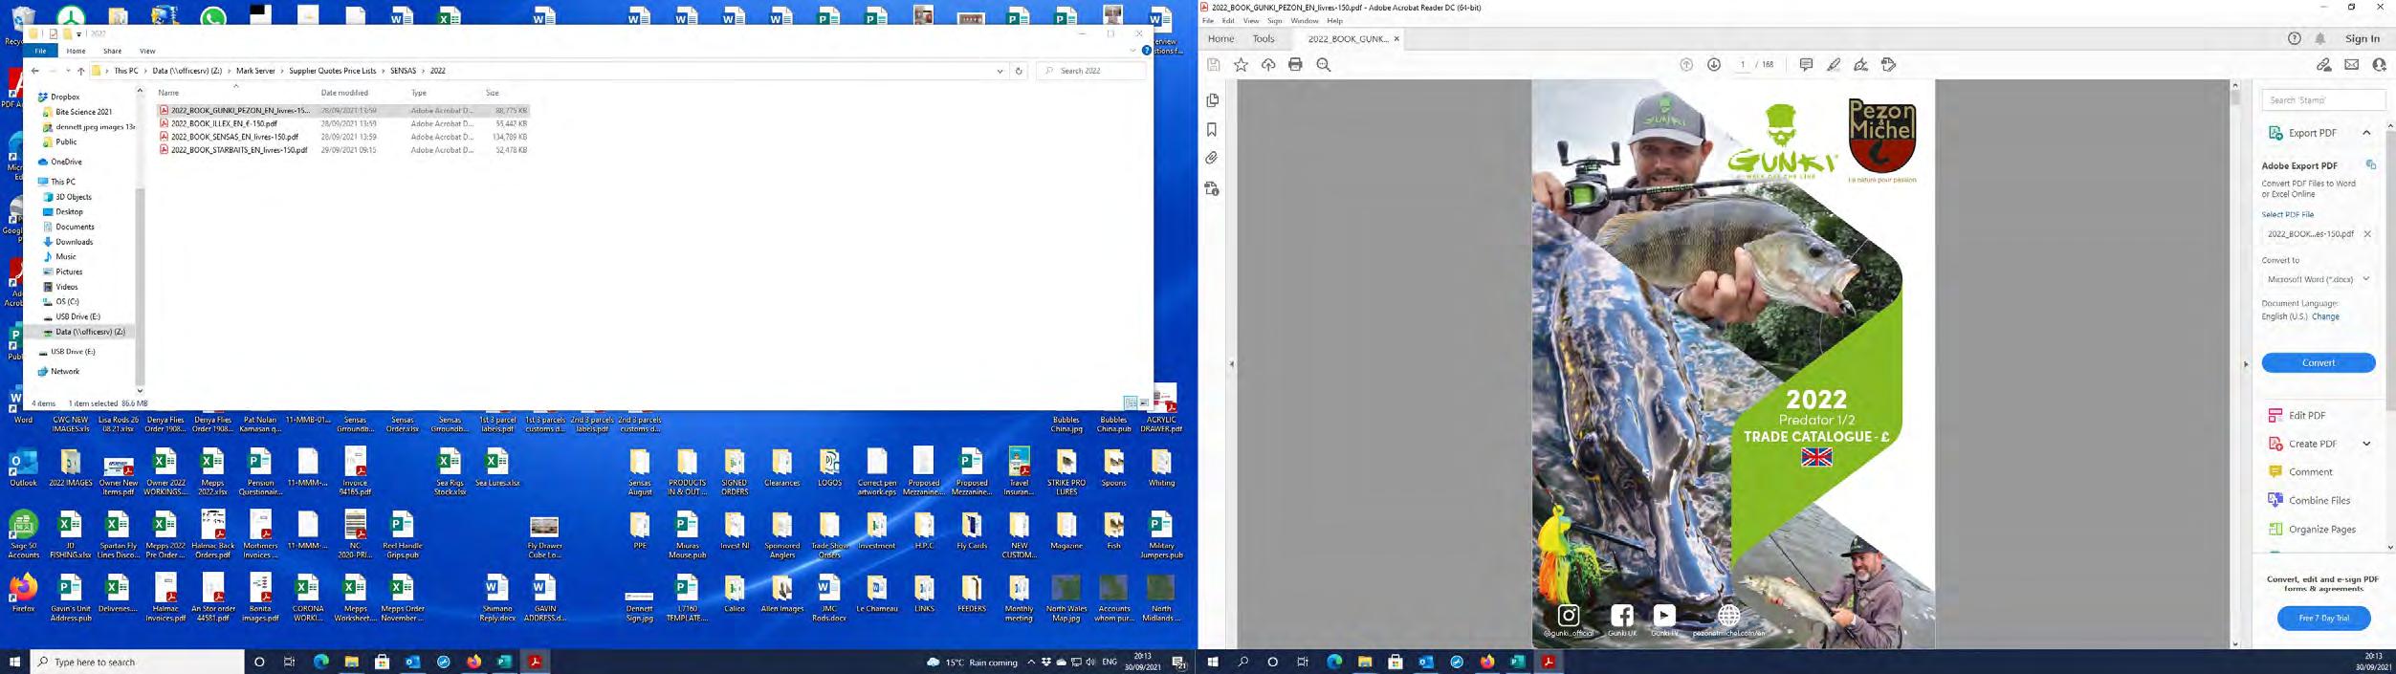Click the Edit PDF tool icon
Viewport: 2396px width, 674px height.
(x=2275, y=415)
